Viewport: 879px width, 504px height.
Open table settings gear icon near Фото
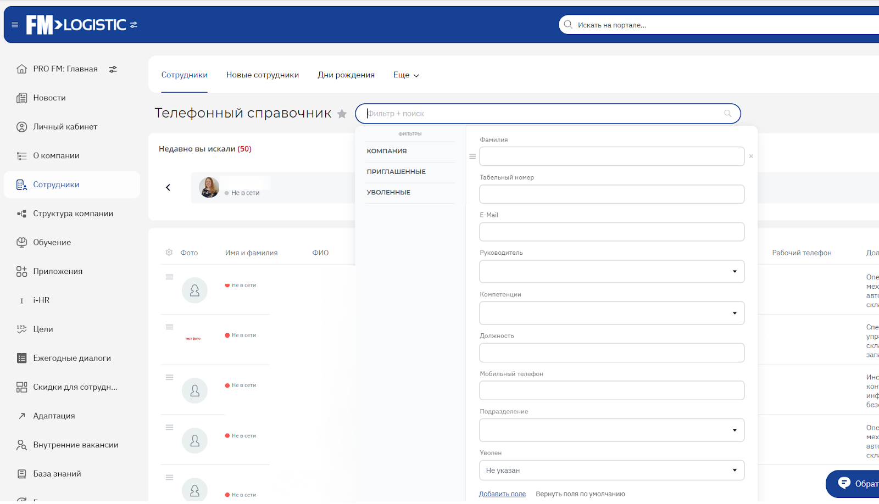169,253
